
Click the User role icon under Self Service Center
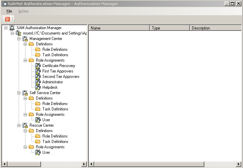tap(38, 120)
